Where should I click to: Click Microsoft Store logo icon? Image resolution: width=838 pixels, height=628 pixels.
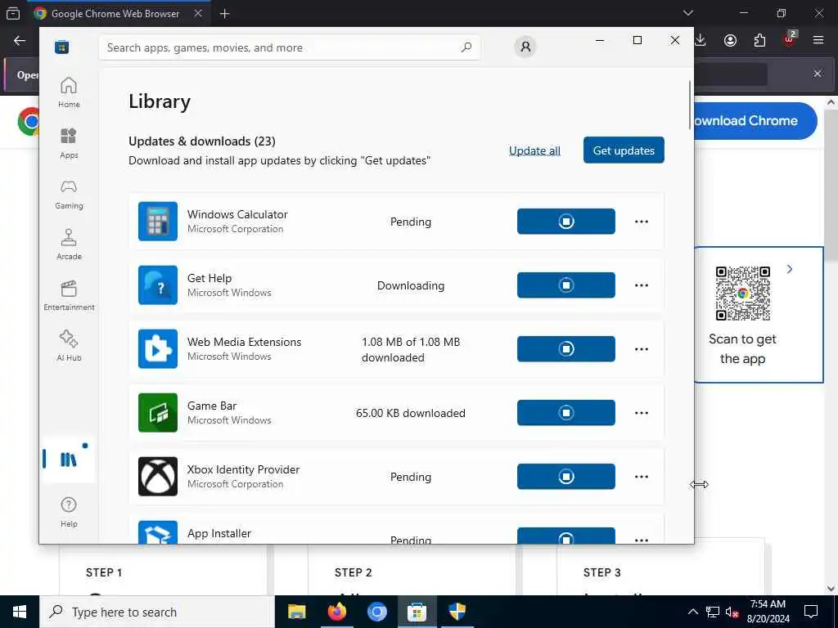[62, 47]
